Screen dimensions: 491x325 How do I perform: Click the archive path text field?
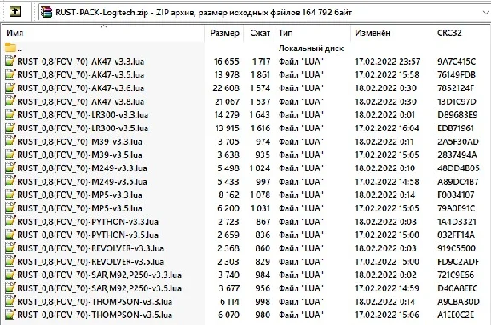(264, 13)
